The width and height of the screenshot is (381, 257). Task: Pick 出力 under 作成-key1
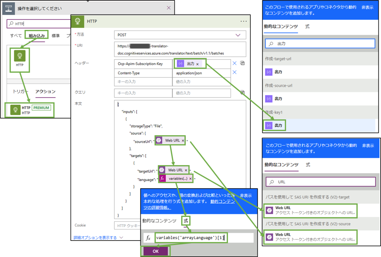pyautogui.click(x=319, y=126)
